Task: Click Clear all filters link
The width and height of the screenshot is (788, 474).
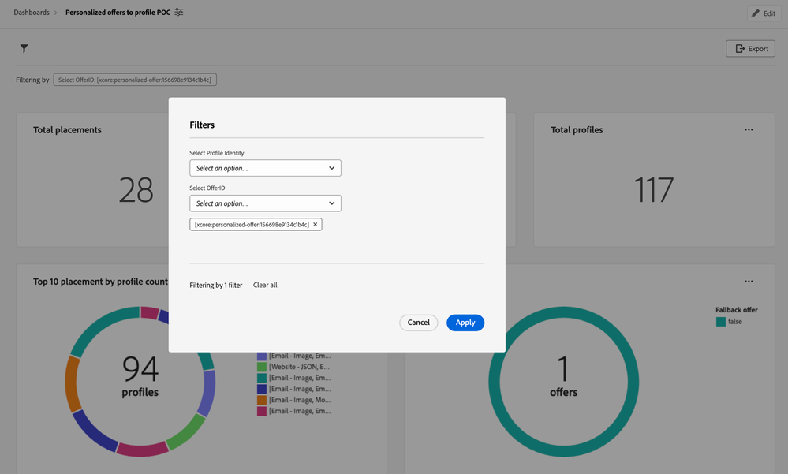Action: [265, 286]
